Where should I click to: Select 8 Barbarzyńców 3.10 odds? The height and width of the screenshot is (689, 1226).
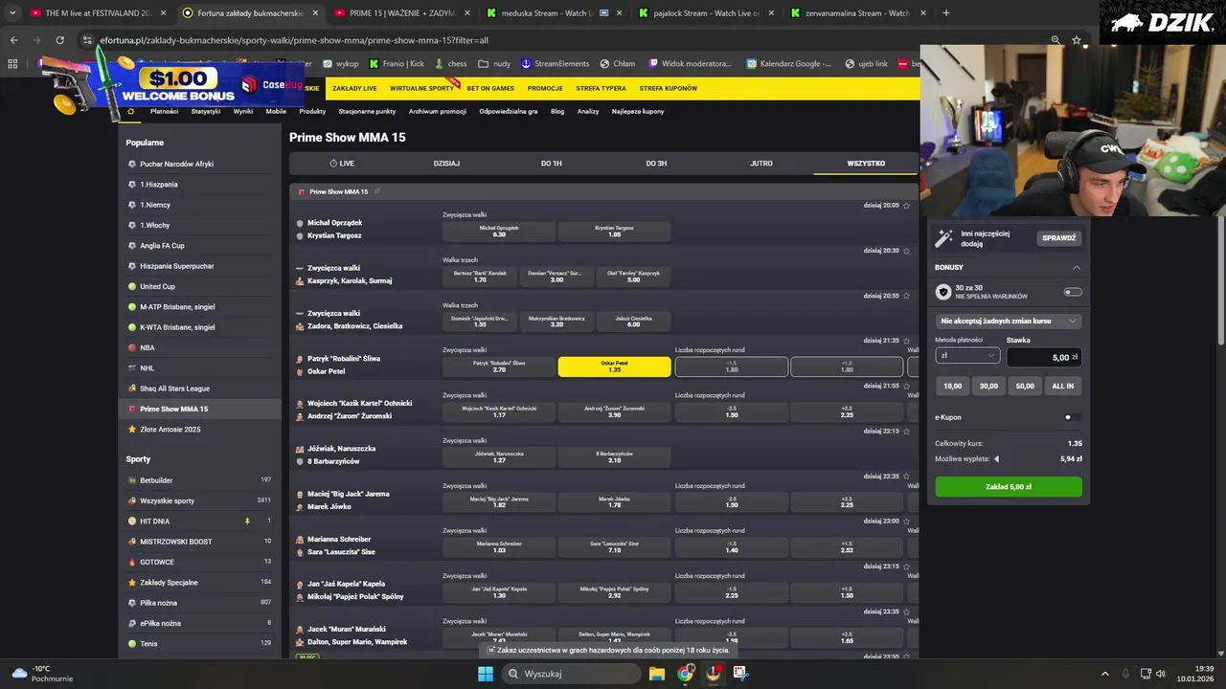tap(614, 457)
